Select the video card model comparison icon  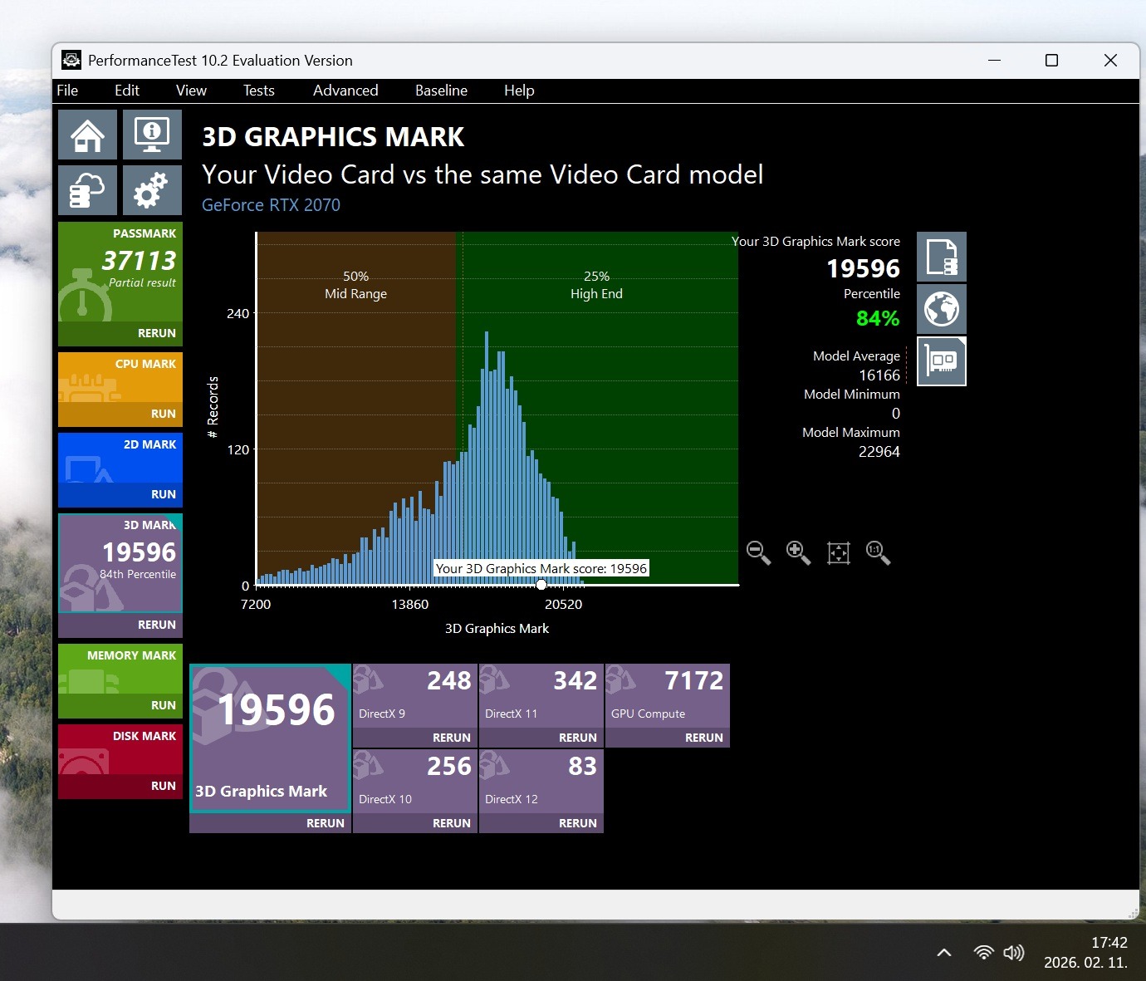tap(942, 361)
